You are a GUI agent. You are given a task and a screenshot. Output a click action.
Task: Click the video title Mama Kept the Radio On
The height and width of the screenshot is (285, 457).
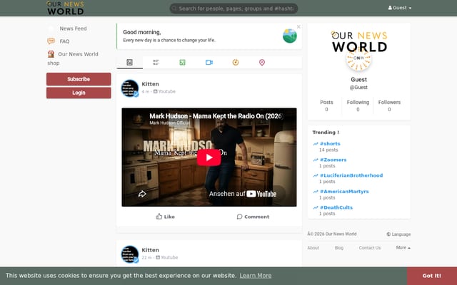(216, 116)
